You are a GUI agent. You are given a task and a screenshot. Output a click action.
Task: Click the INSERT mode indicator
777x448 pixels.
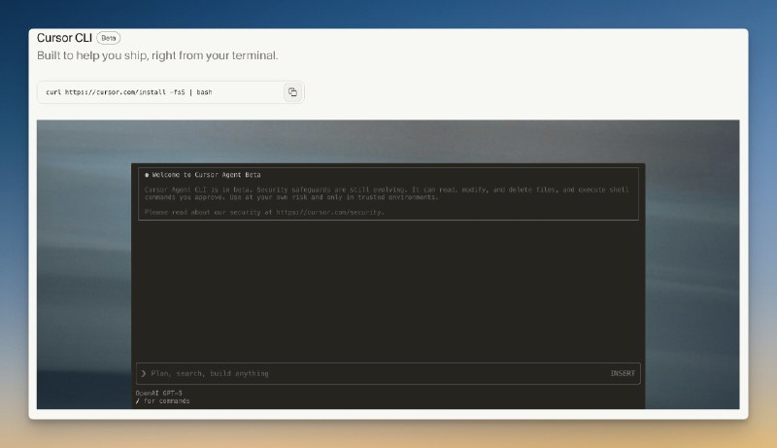click(x=623, y=374)
